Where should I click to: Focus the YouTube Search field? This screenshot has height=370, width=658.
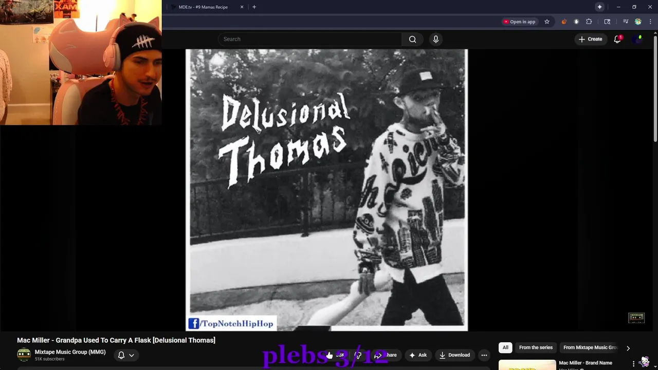(x=310, y=39)
